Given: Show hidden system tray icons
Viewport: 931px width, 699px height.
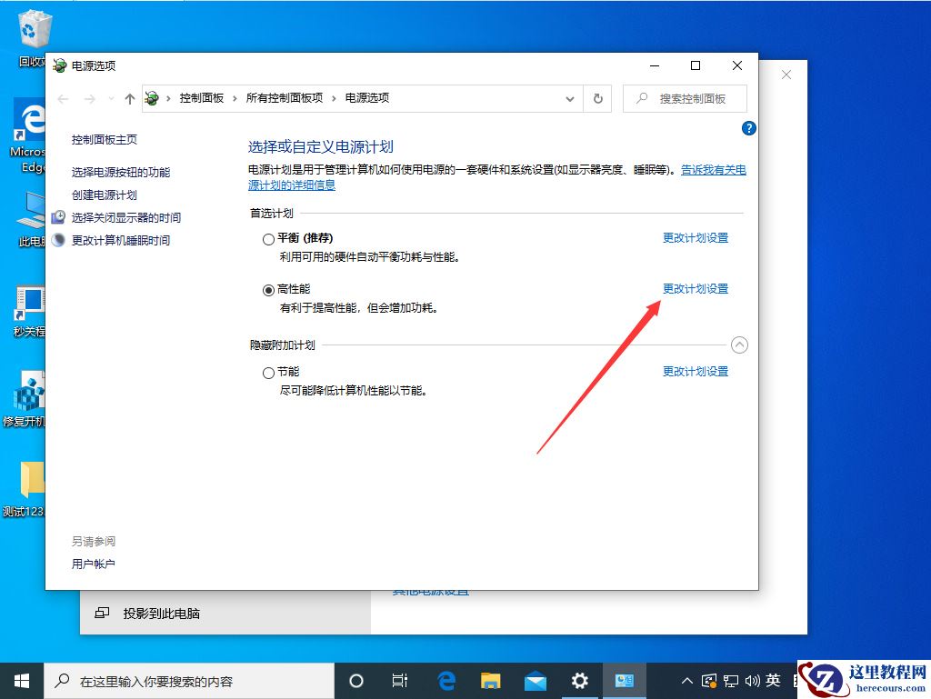Looking at the screenshot, I should (686, 680).
